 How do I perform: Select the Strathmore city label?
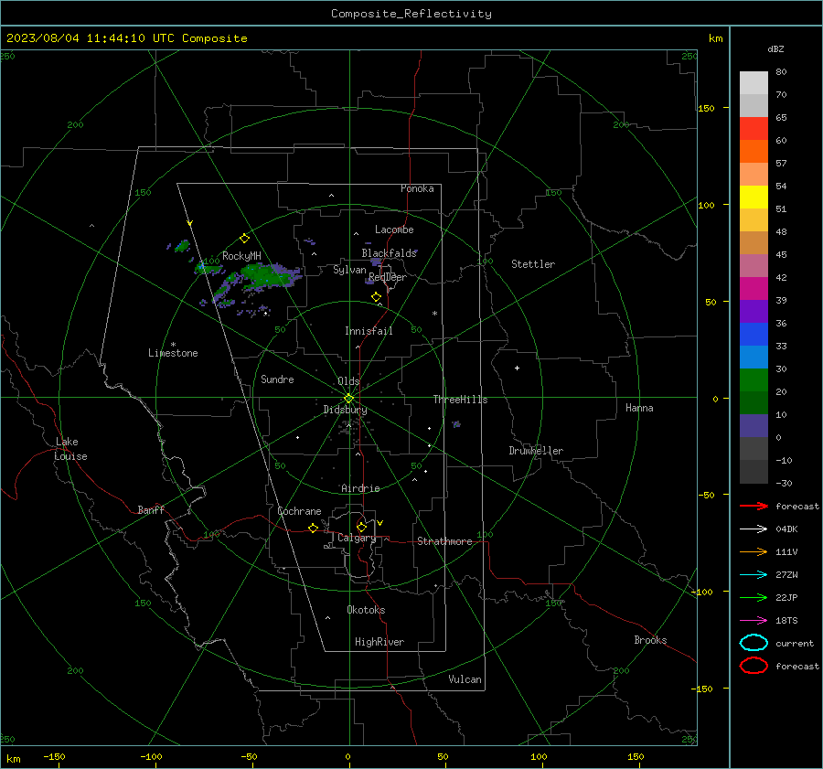pos(444,541)
